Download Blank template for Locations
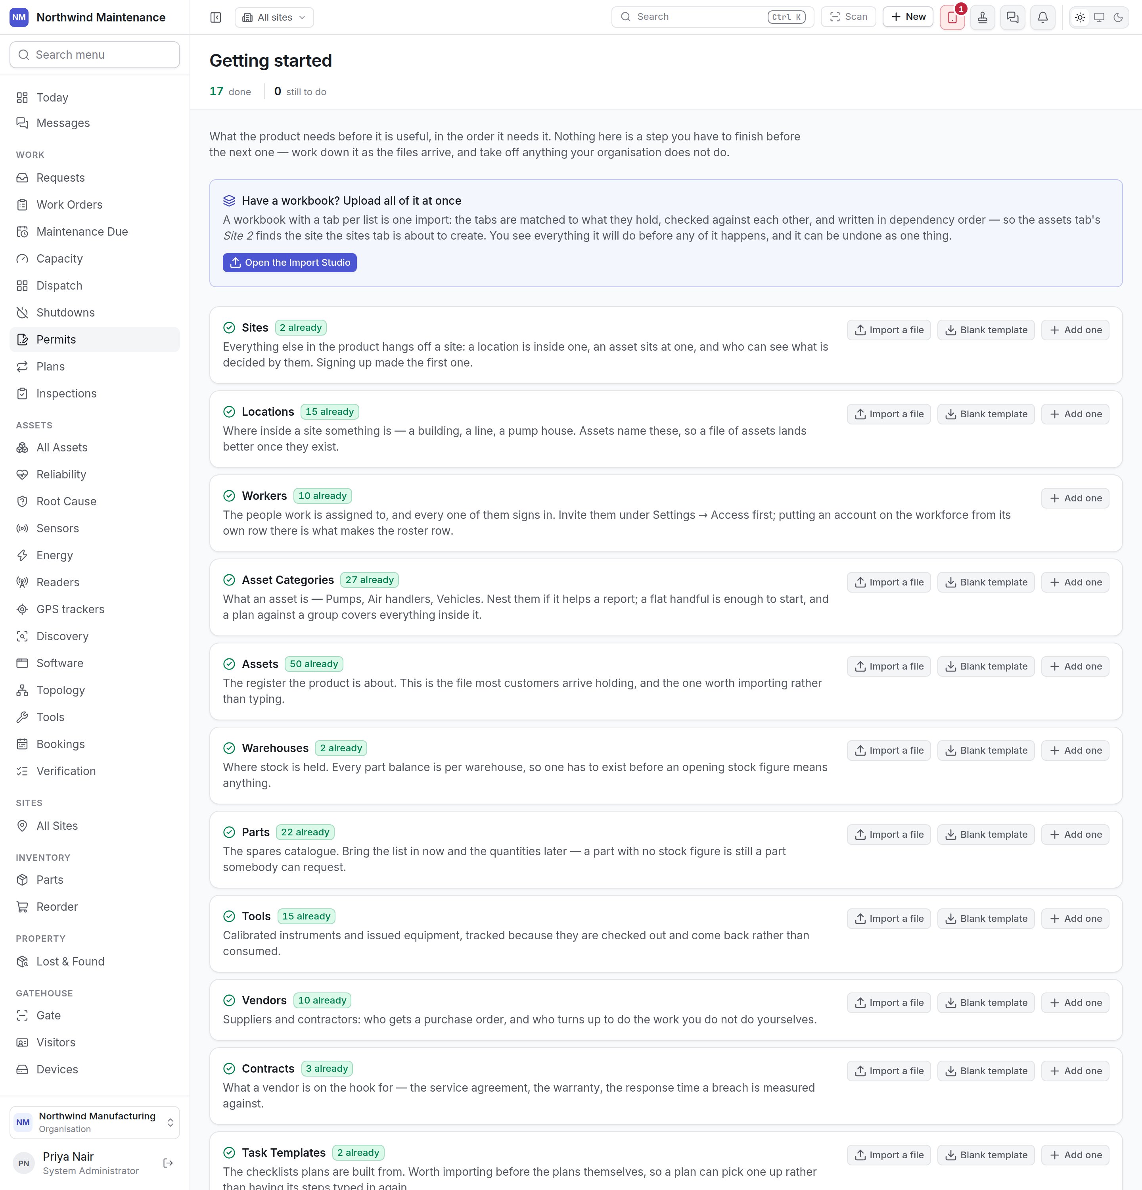This screenshot has height=1190, width=1142. click(985, 414)
